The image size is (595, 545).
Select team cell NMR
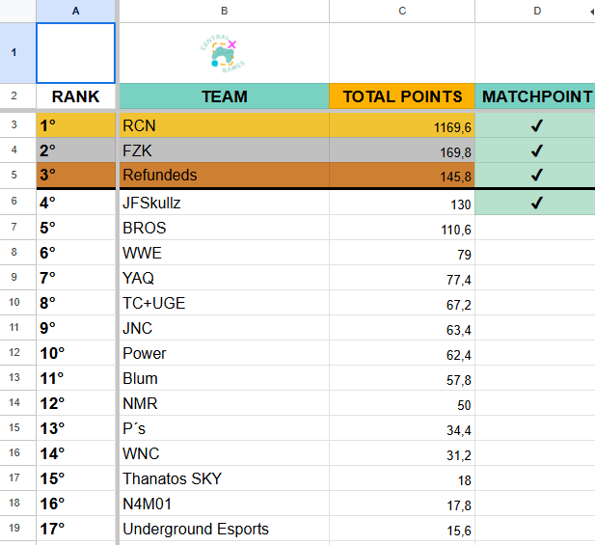pyautogui.click(x=225, y=402)
